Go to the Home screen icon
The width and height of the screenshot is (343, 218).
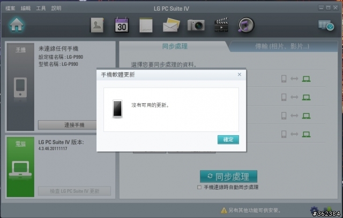[x=17, y=25]
